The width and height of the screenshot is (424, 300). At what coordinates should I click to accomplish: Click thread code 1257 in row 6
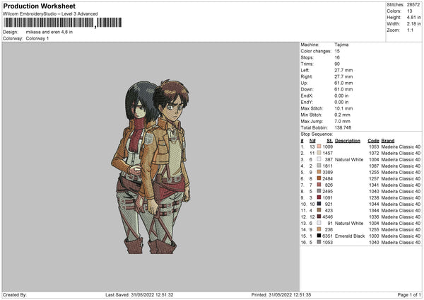coord(374,179)
